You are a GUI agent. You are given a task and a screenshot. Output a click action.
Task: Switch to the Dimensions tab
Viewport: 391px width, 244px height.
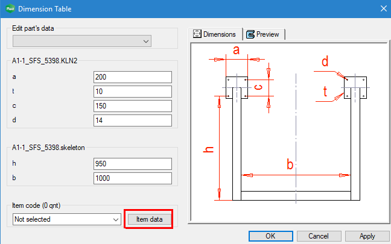pos(215,34)
